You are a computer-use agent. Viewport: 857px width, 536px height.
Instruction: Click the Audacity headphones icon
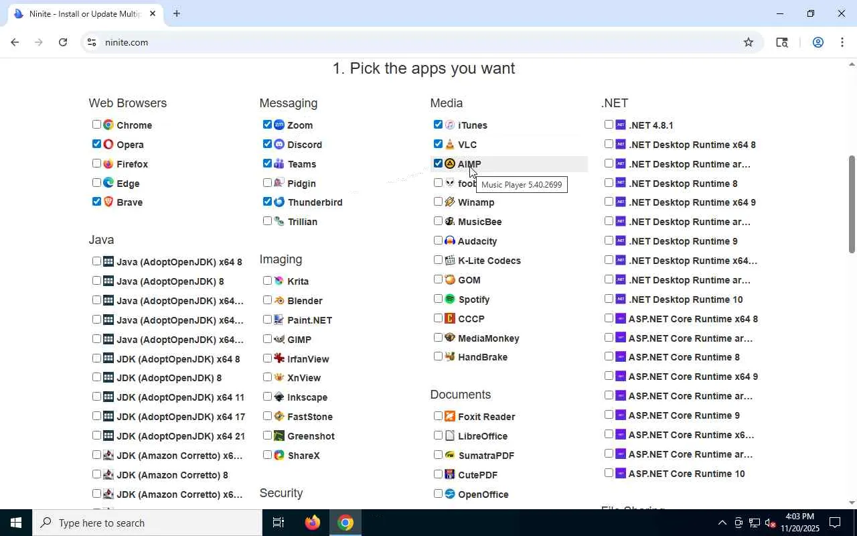point(450,241)
